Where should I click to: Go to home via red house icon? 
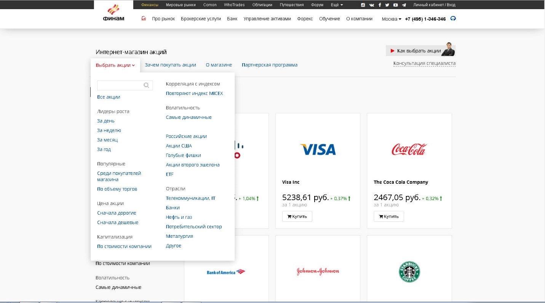144,19
